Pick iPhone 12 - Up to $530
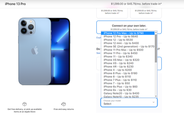The height and width of the screenshot is (115, 184). click(128, 40)
